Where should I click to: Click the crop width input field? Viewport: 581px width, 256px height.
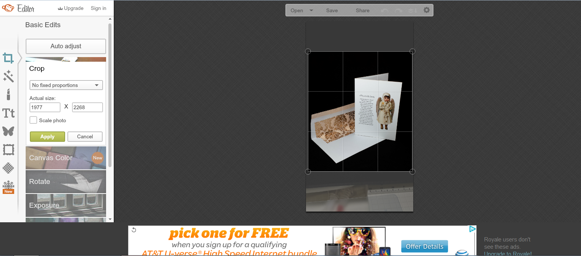click(44, 107)
